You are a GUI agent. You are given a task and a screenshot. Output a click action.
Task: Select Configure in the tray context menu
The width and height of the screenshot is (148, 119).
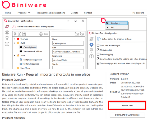coord(117,23)
